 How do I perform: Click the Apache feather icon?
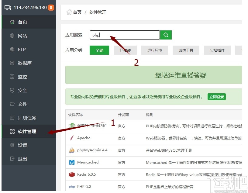72,138
